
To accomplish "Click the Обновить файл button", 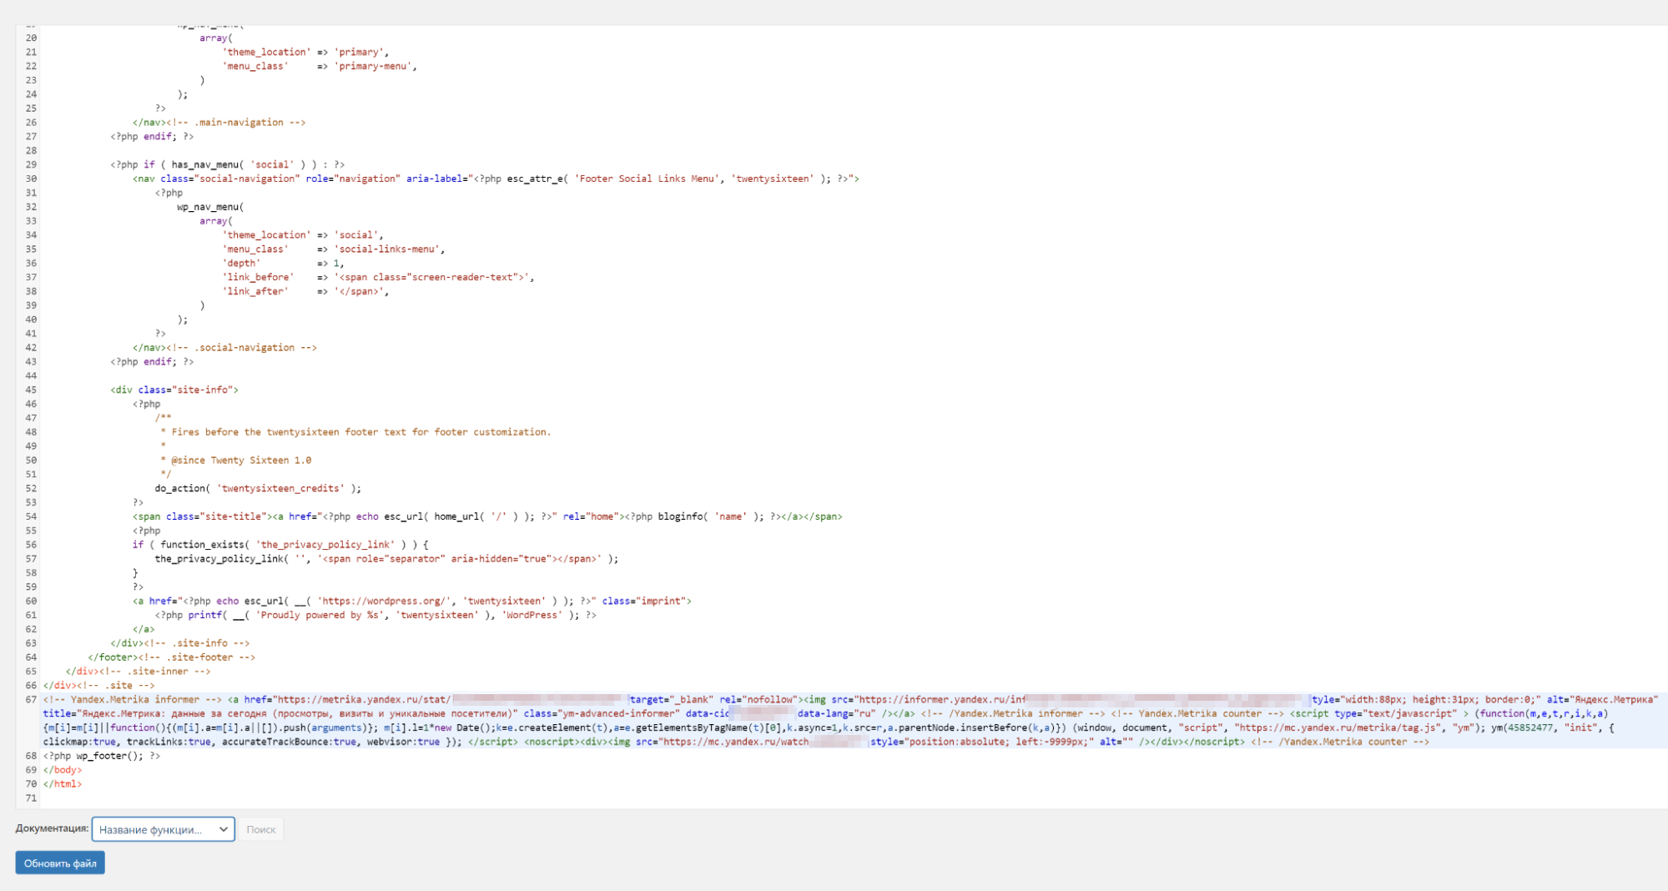I will [x=60, y=863].
